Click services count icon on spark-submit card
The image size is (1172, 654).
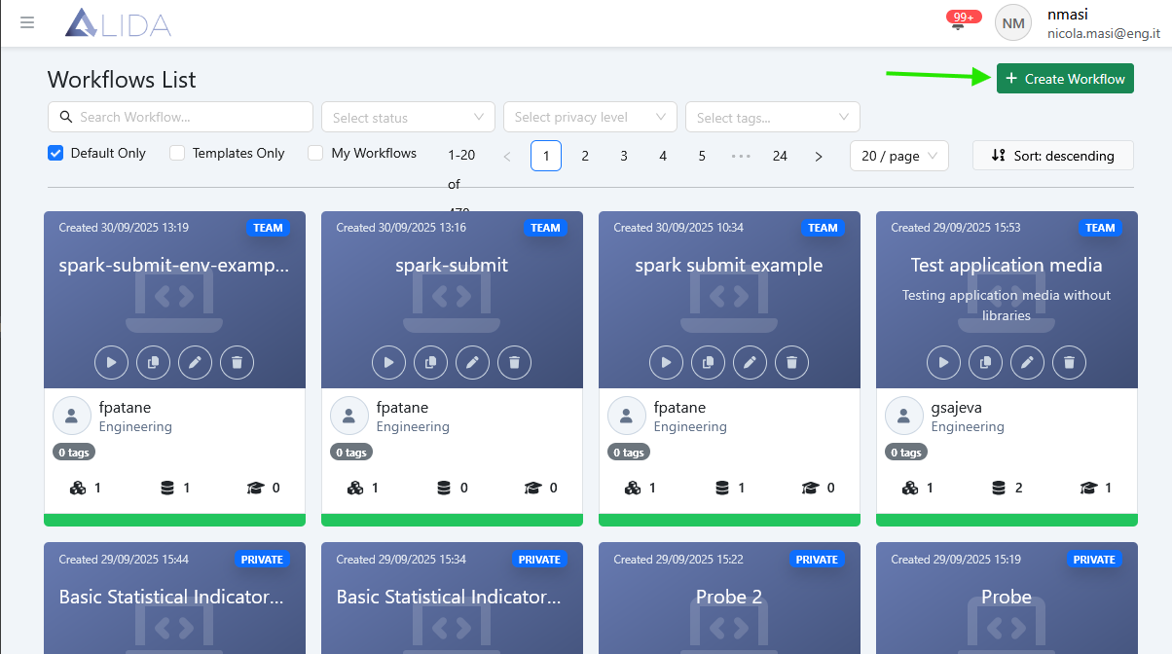355,488
